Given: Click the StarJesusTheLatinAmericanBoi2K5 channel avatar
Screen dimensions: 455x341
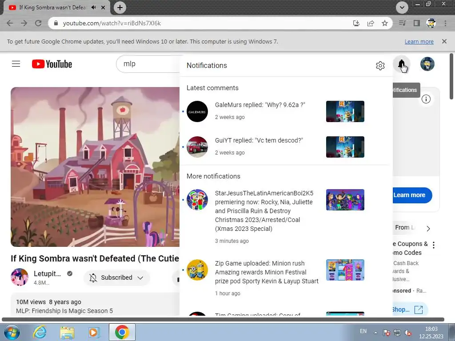Looking at the screenshot, I should (197, 200).
